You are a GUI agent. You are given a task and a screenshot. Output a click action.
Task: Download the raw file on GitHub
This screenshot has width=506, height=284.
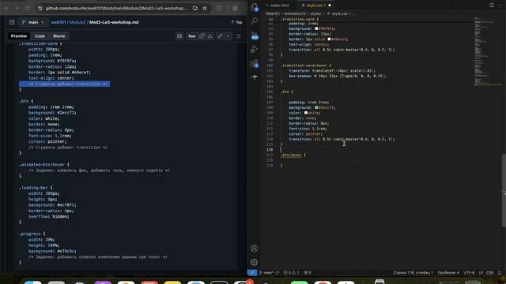(x=210, y=36)
